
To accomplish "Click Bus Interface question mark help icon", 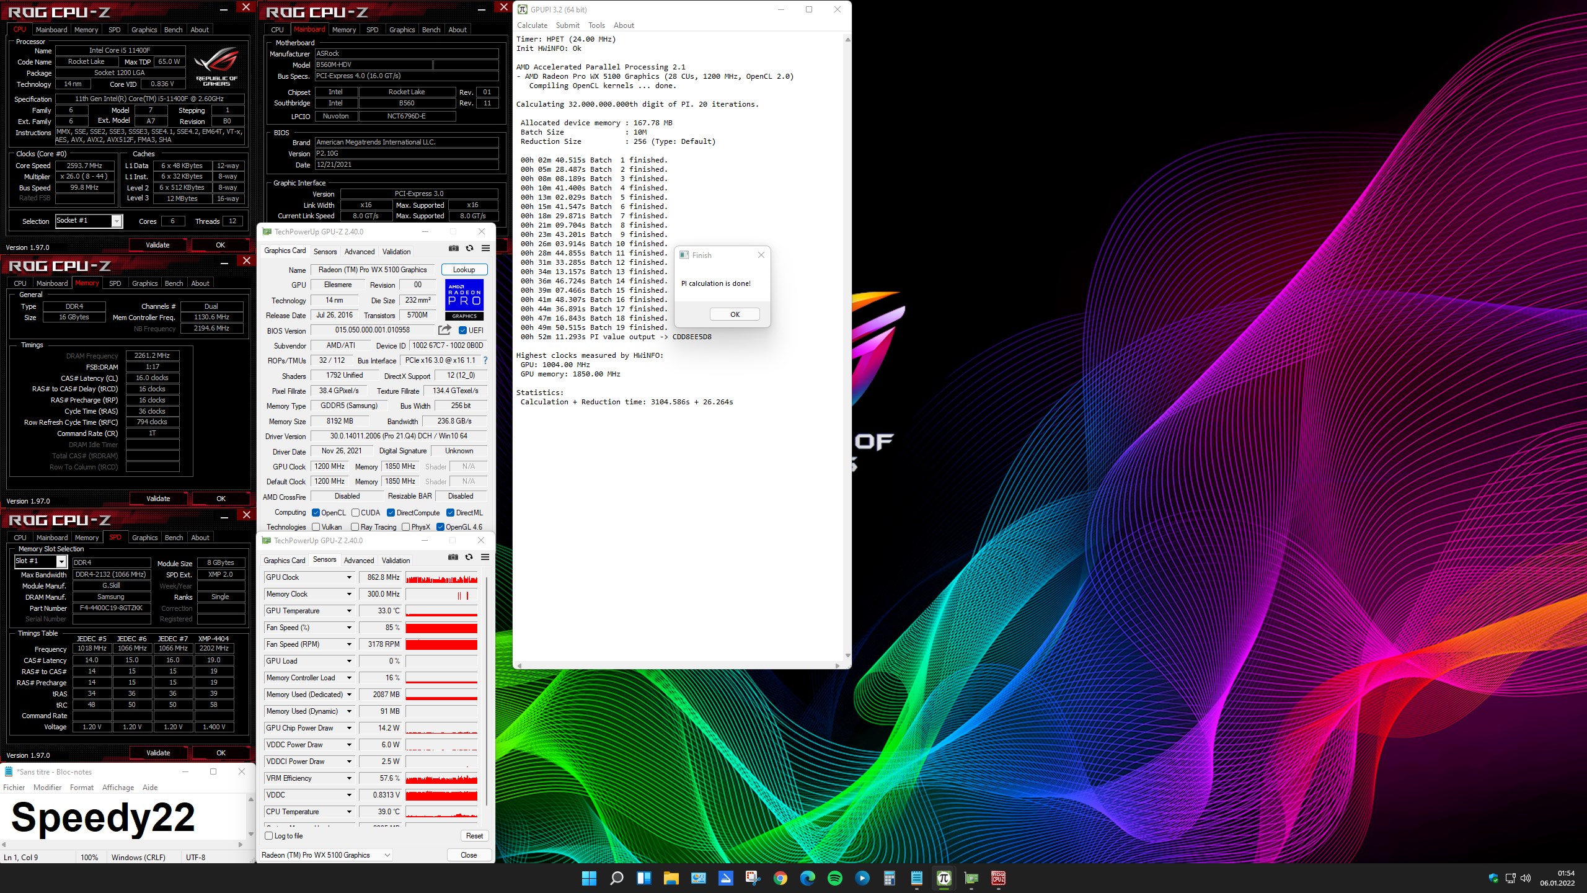I will pyautogui.click(x=485, y=360).
